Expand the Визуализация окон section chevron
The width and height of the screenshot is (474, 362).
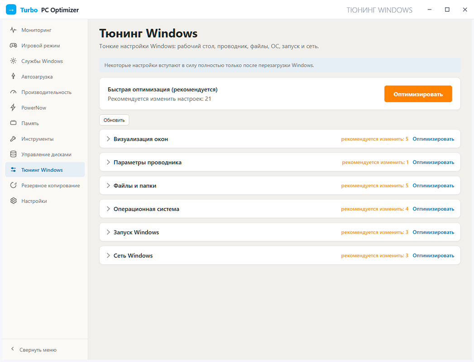[x=108, y=139]
